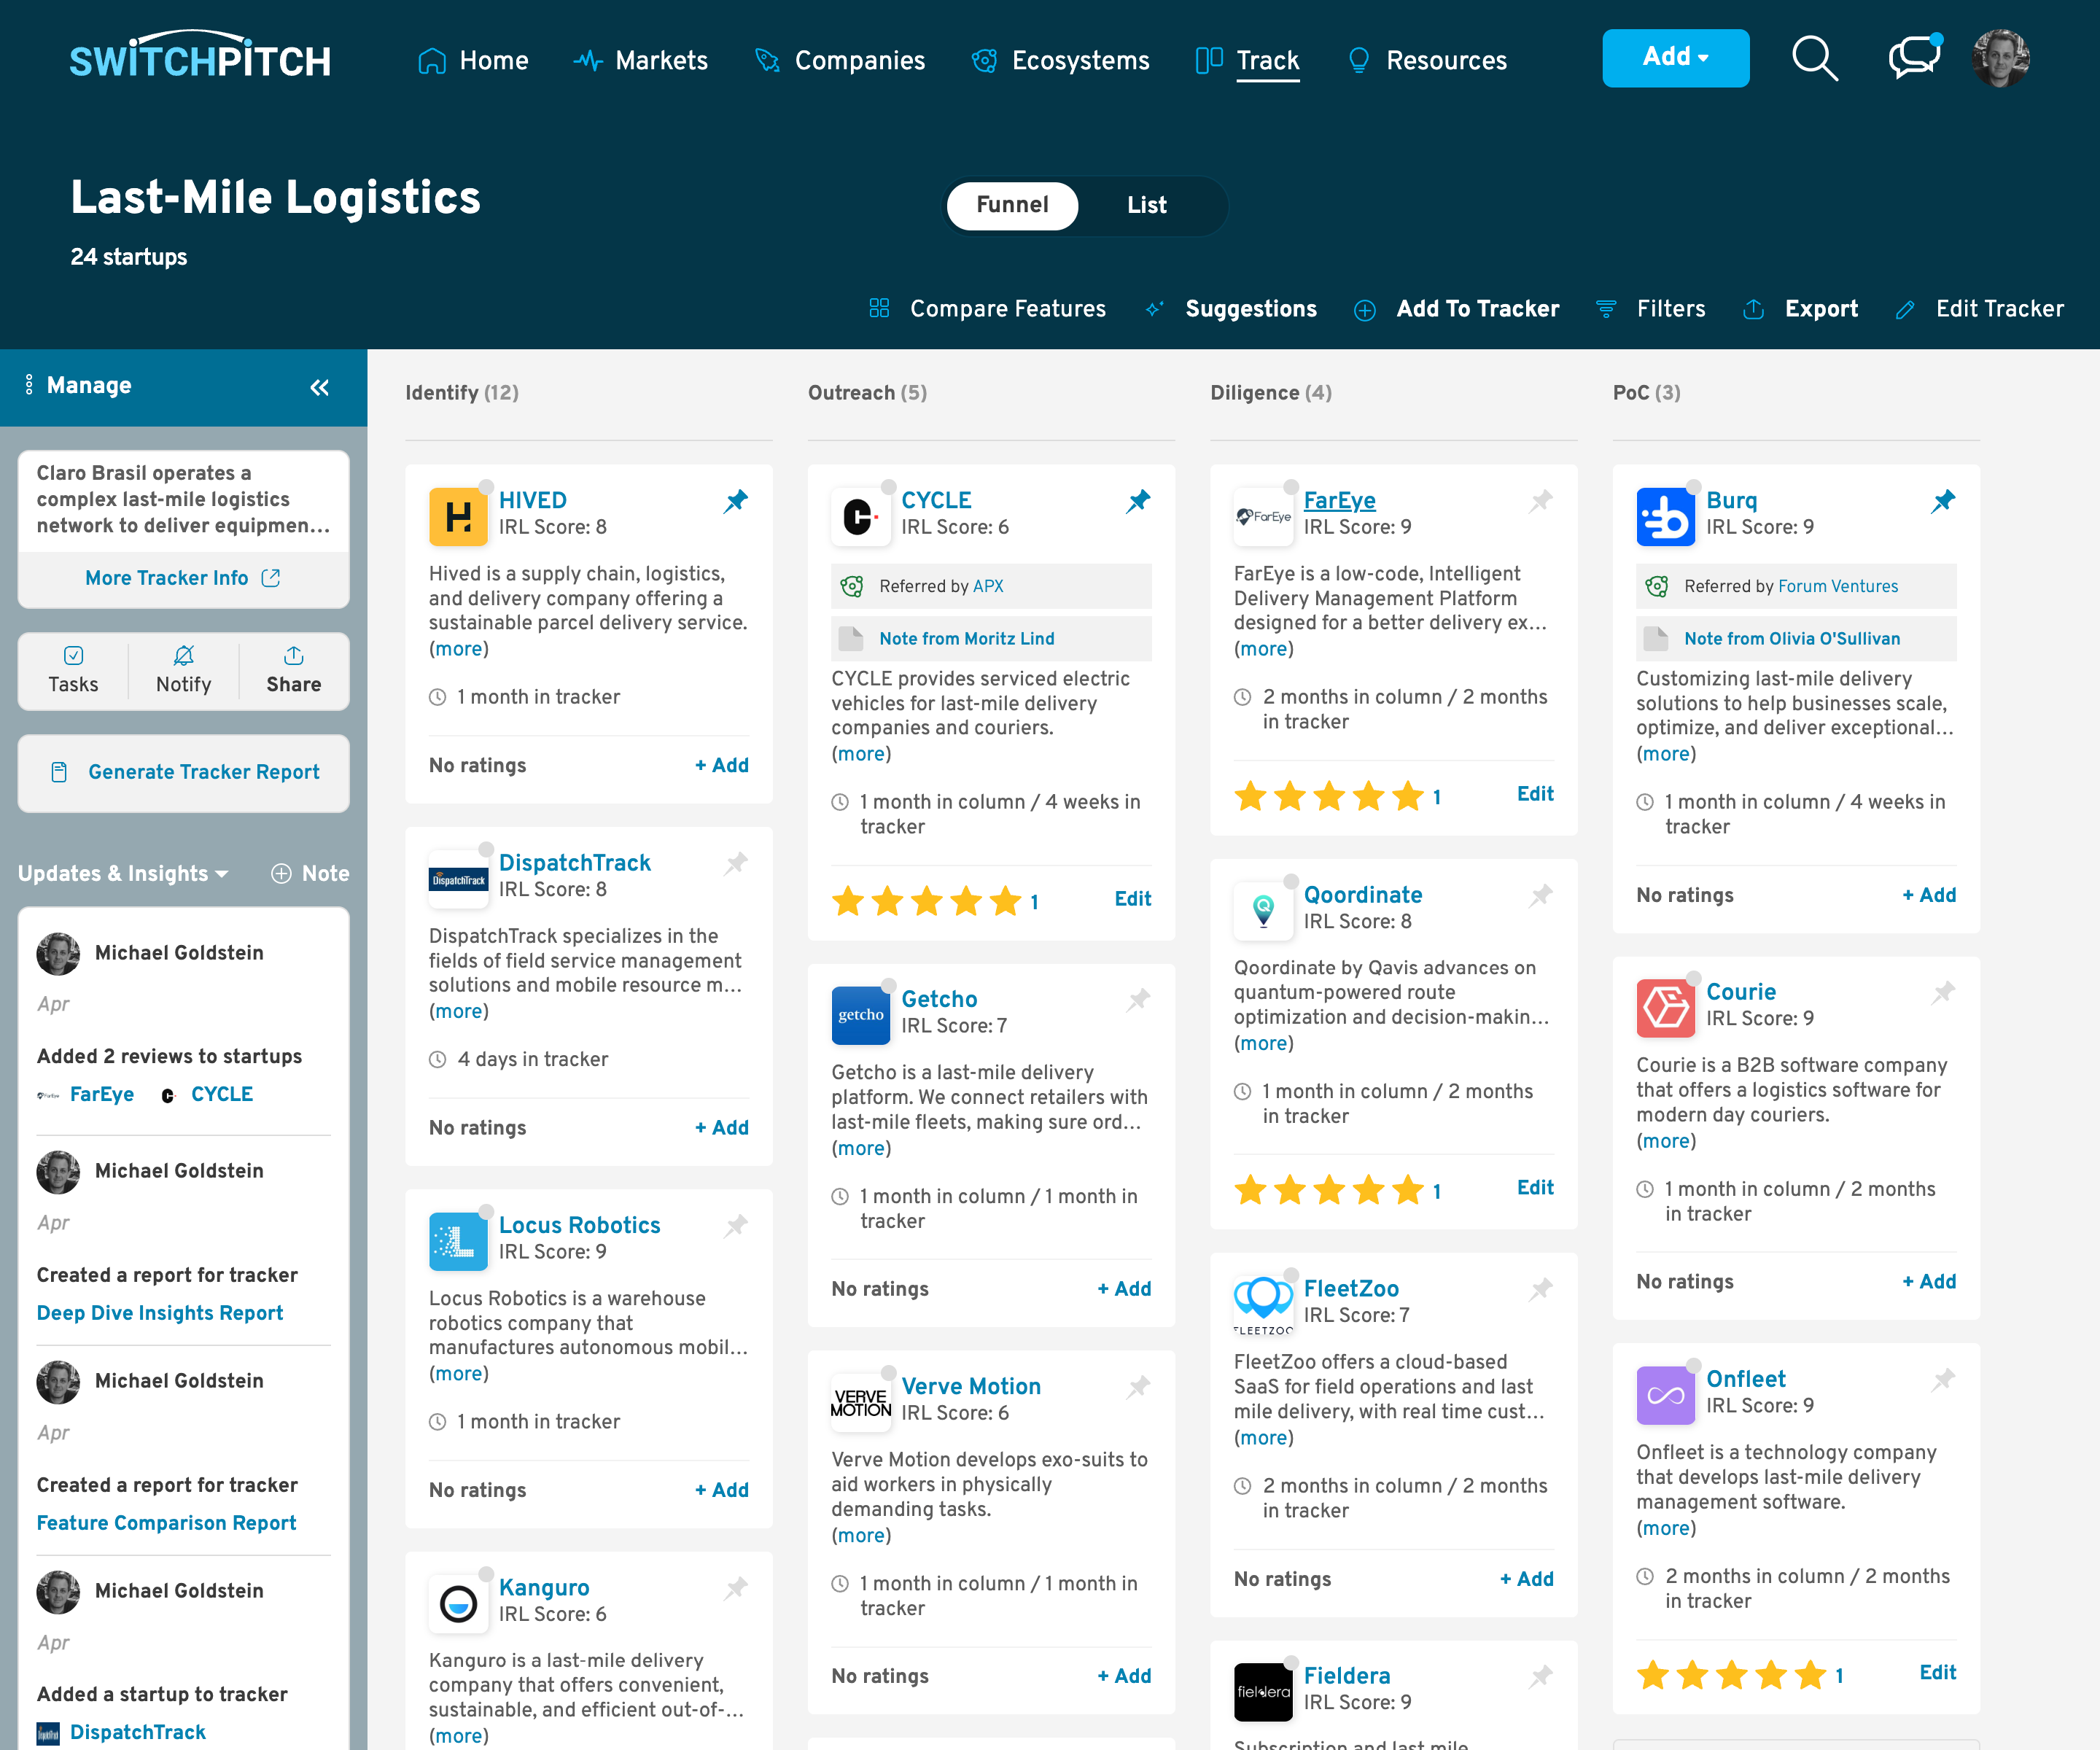Click CYCLE's five-star rating
Screen dimensions: 2100x1750
[x=927, y=901]
